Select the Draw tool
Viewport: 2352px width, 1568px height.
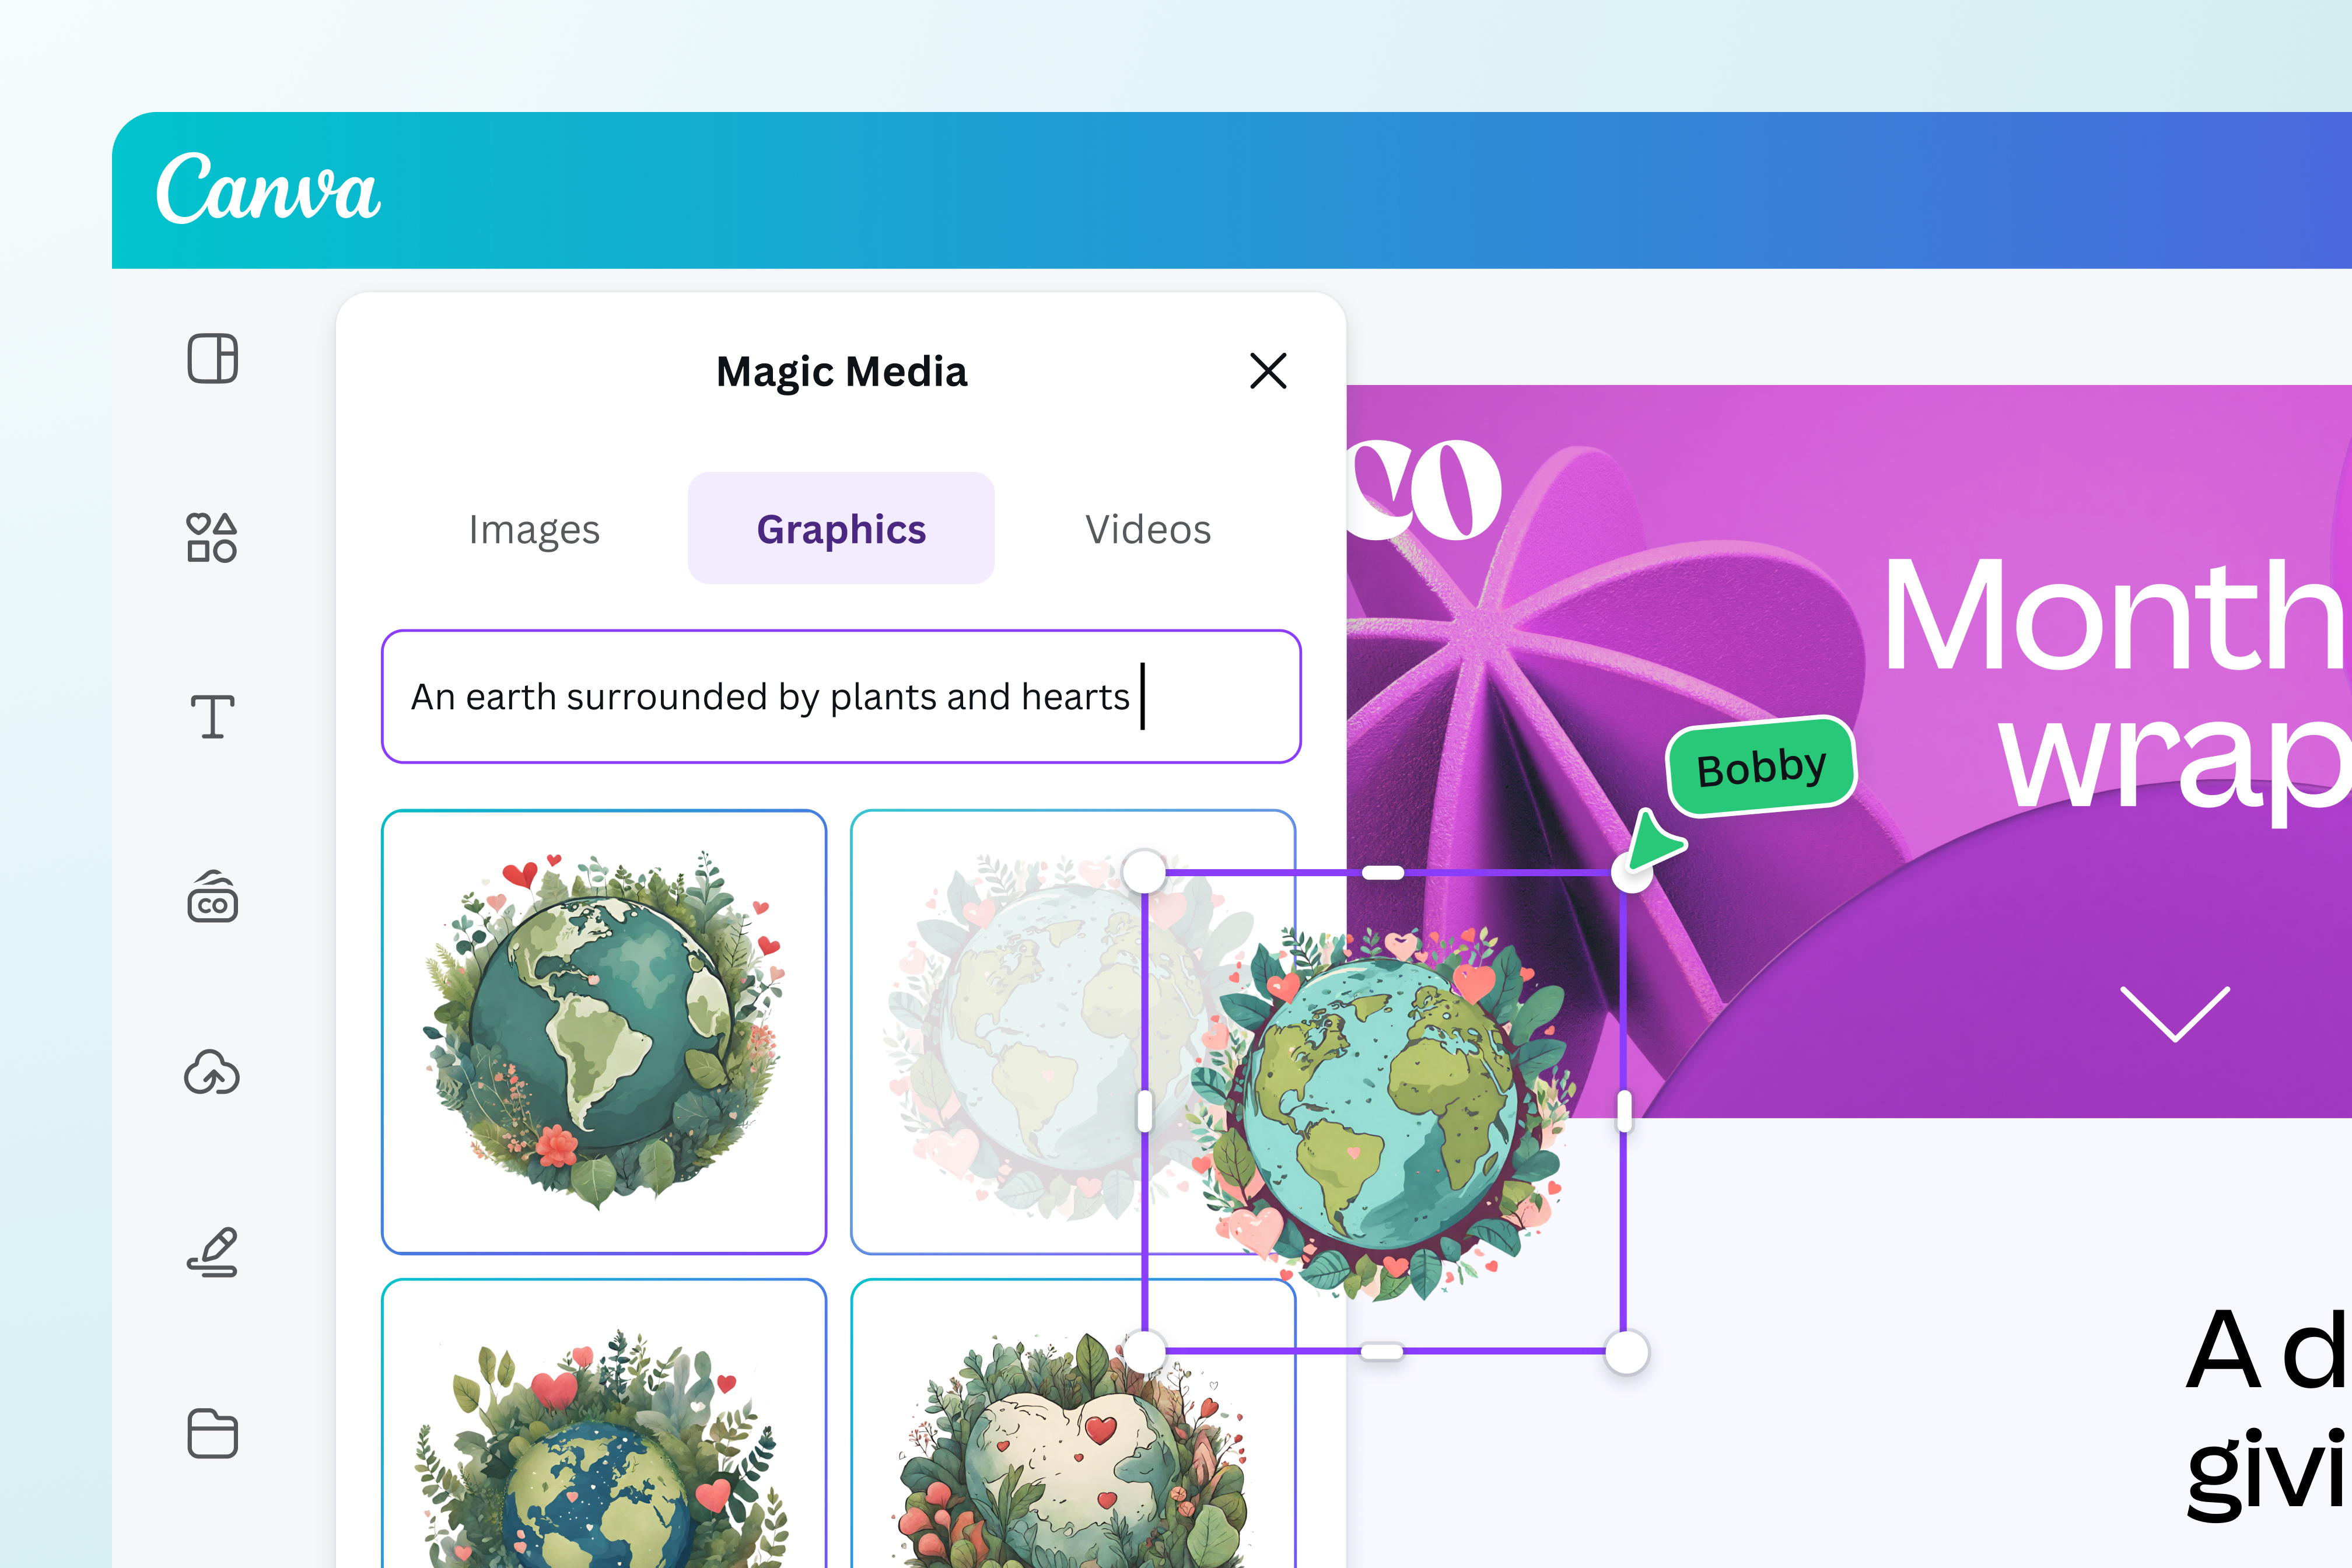(x=212, y=1253)
